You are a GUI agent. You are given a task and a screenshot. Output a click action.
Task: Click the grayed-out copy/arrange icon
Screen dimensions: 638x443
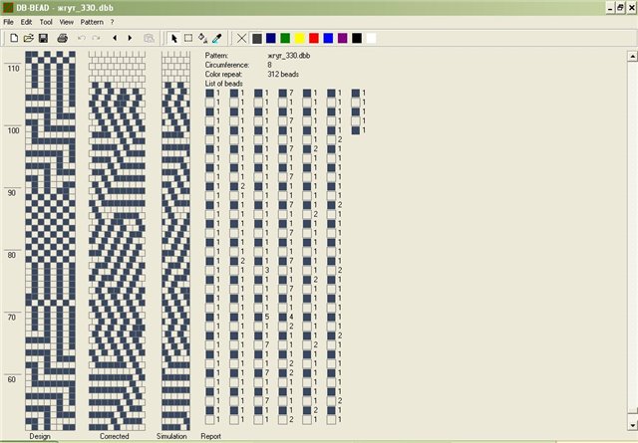tap(149, 38)
